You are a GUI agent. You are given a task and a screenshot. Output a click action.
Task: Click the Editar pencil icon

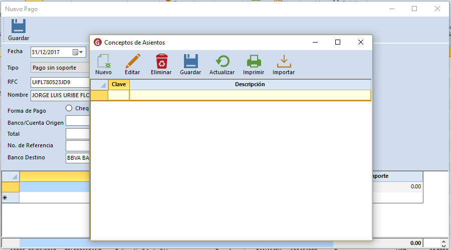coord(132,65)
